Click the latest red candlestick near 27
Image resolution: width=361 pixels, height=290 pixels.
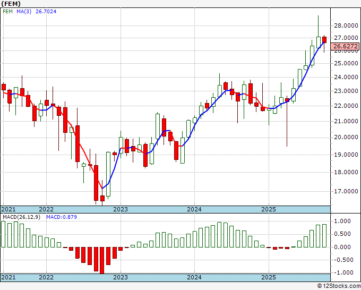pyautogui.click(x=324, y=40)
